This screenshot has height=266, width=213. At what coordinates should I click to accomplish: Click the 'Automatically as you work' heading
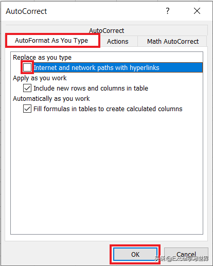pyautogui.click(x=51, y=99)
